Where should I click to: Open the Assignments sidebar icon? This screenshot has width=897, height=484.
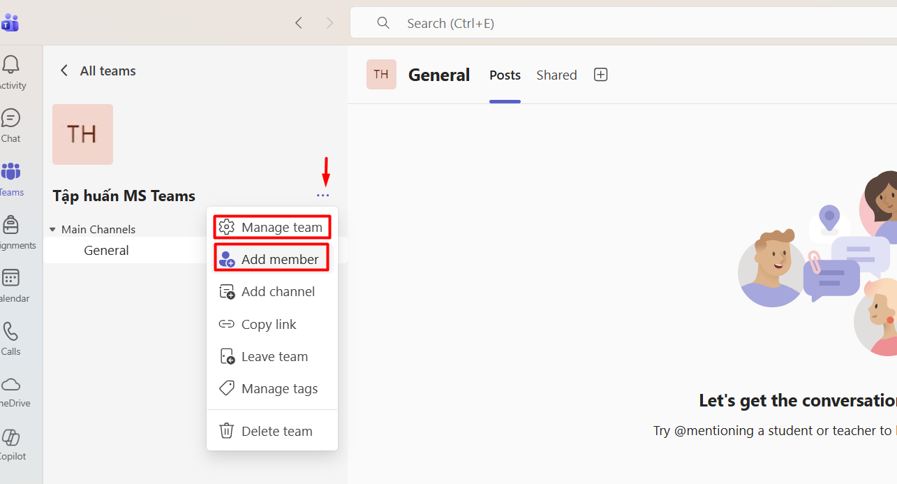click(x=10, y=225)
